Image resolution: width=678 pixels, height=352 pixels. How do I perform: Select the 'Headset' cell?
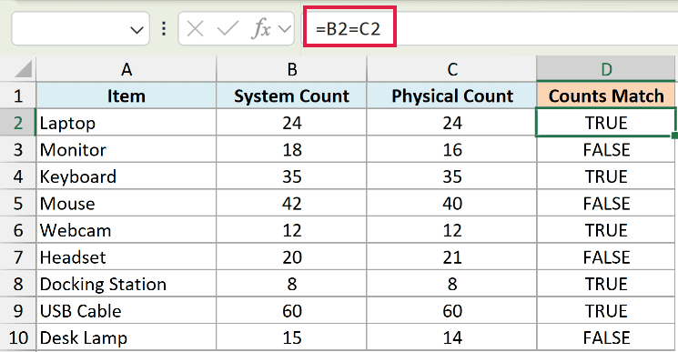coord(126,257)
